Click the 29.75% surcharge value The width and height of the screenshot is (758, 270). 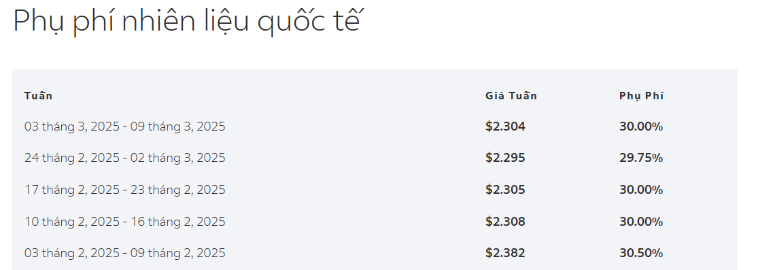[x=641, y=158]
